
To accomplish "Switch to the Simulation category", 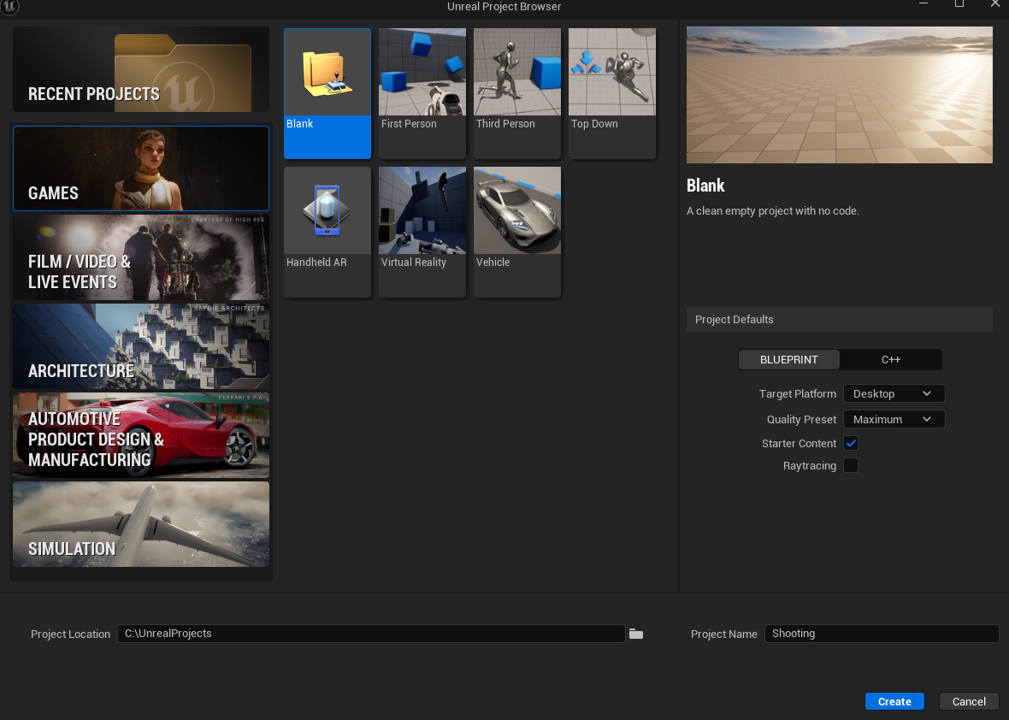I will click(x=141, y=524).
